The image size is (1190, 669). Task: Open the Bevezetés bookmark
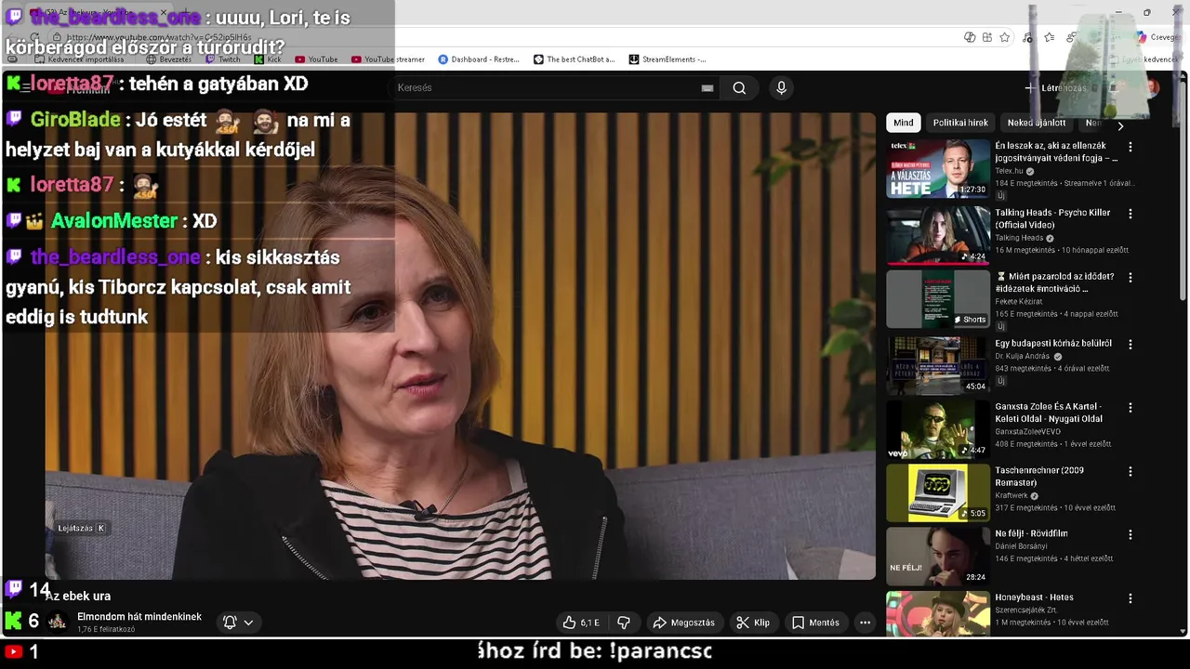click(x=167, y=59)
